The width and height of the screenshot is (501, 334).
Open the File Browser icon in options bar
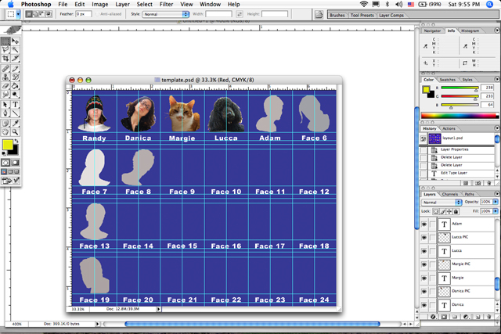(x=319, y=14)
